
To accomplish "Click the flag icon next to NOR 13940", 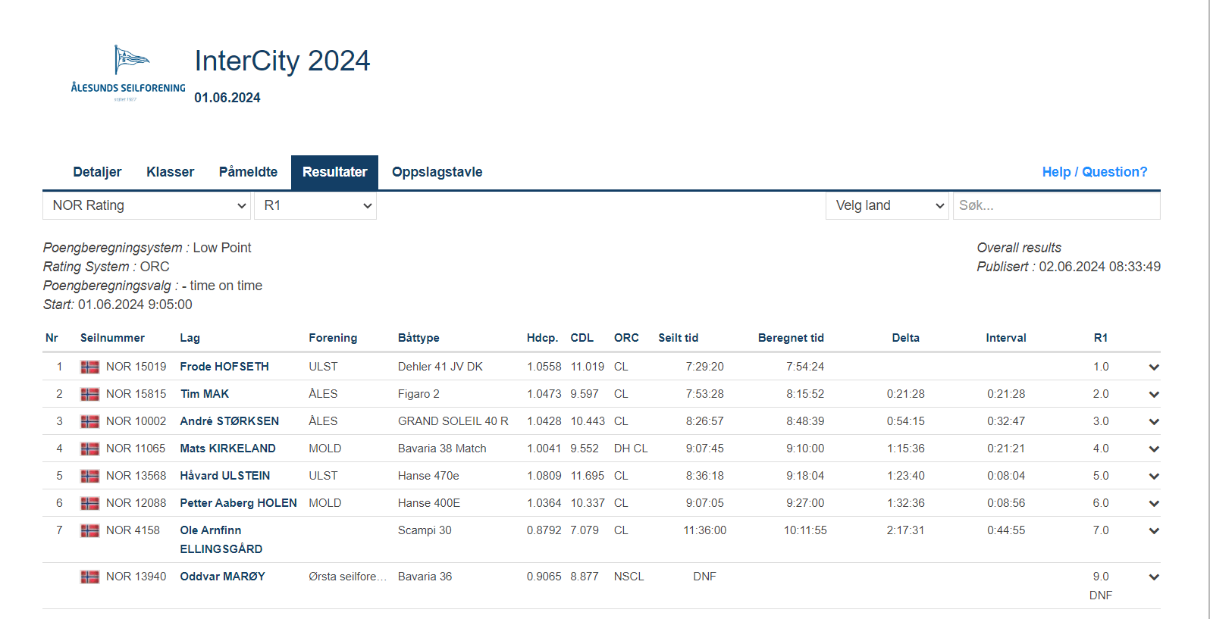I will [89, 577].
